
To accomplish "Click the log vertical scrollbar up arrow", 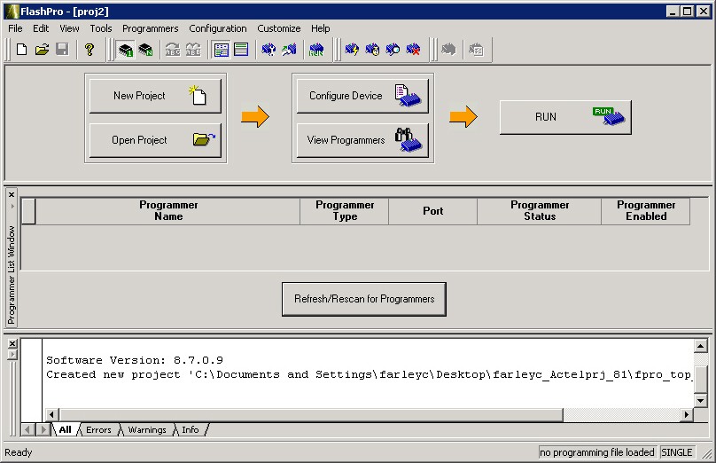I will (x=701, y=346).
